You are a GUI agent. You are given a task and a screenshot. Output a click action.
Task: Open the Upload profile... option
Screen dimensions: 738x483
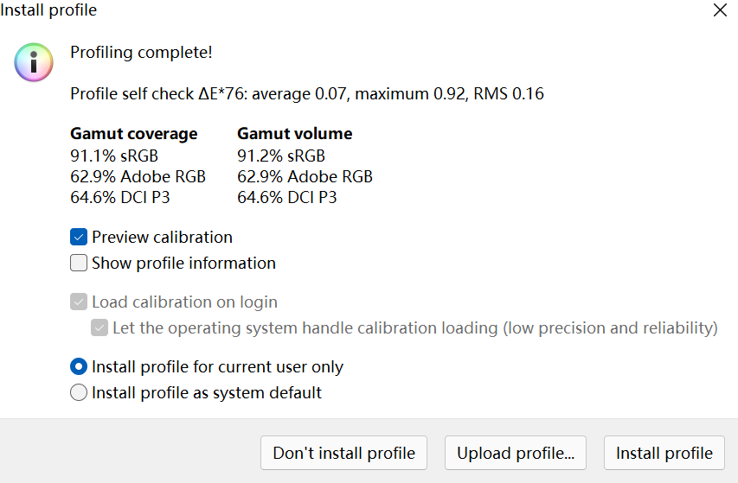tap(516, 453)
